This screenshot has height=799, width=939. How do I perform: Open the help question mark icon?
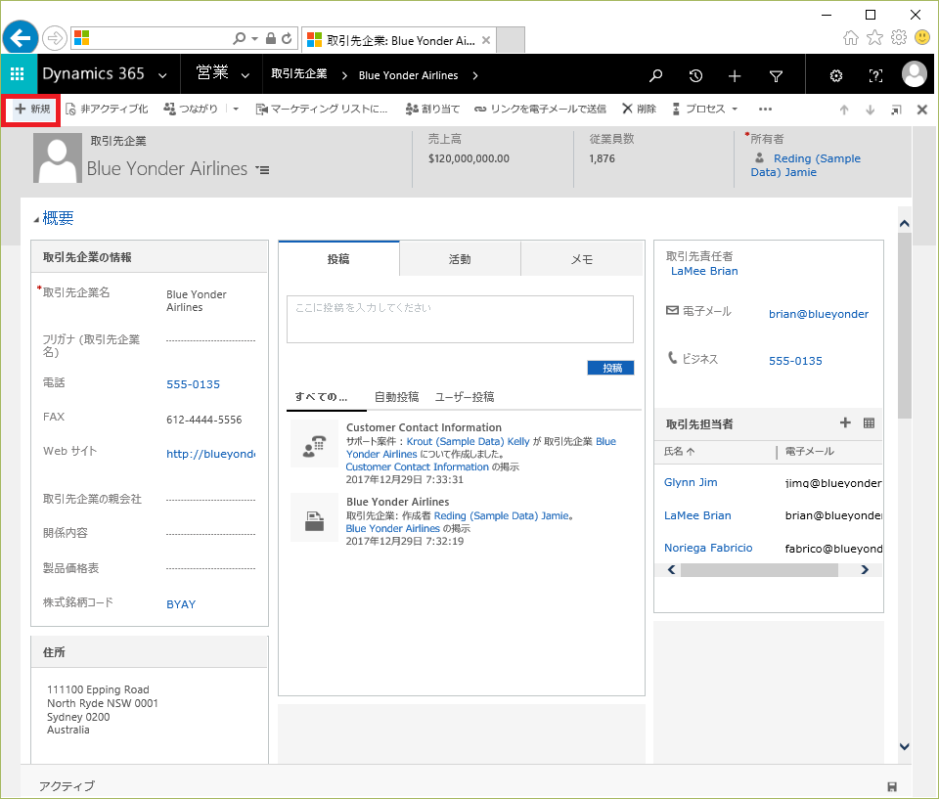[875, 75]
